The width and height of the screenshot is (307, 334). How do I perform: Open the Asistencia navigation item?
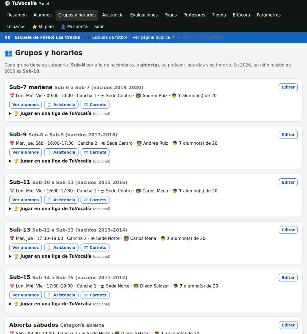click(x=113, y=15)
